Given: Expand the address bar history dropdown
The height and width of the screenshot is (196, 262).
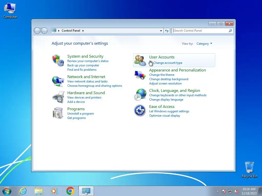Looking at the screenshot, I should pos(161,31).
